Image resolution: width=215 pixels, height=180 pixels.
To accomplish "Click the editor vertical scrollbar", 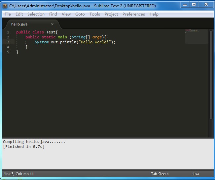I will [x=211, y=75].
